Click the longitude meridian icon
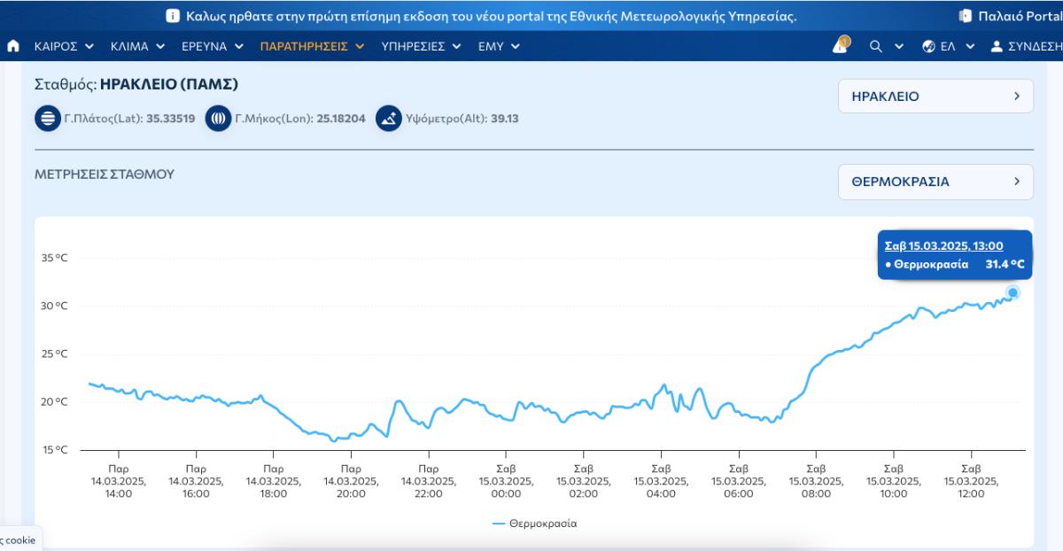This screenshot has width=1063, height=551. [218, 118]
